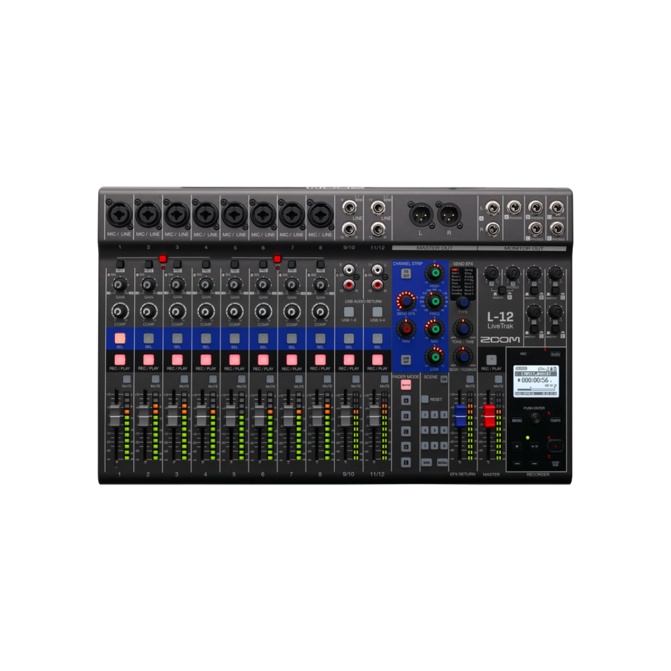671x671 pixels.
Task: Click the SEND EFX knob in Channel Strip
Action: coord(406,301)
